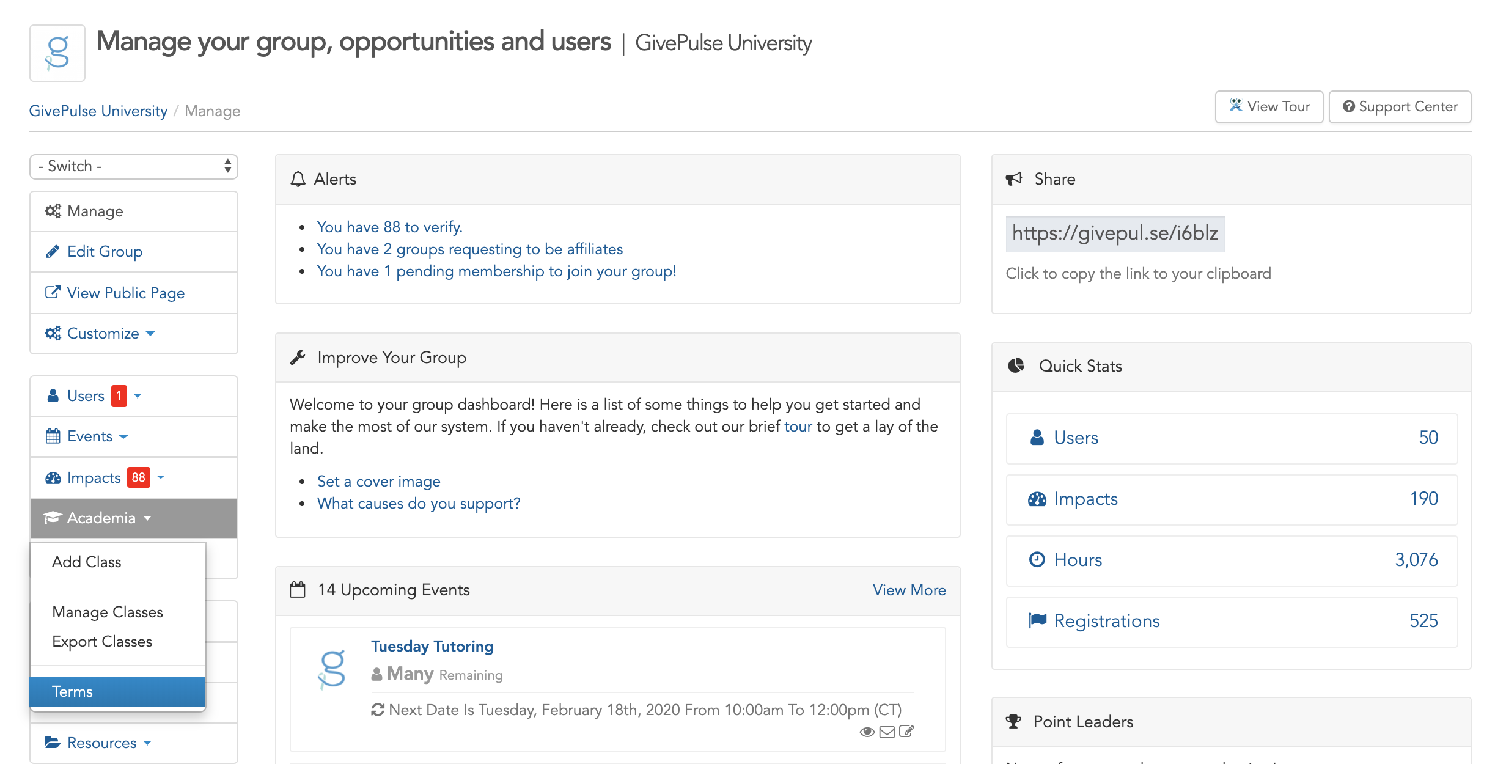Click Set a cover image link
The width and height of the screenshot is (1506, 764).
tap(378, 481)
